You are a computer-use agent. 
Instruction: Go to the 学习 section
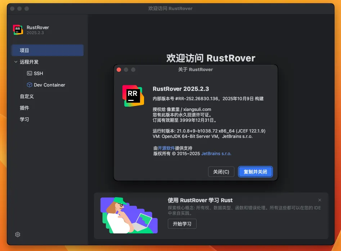pyautogui.click(x=24, y=119)
